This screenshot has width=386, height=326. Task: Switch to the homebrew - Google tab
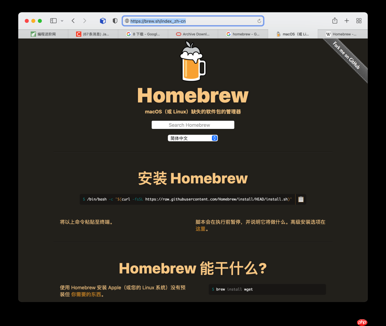point(243,34)
